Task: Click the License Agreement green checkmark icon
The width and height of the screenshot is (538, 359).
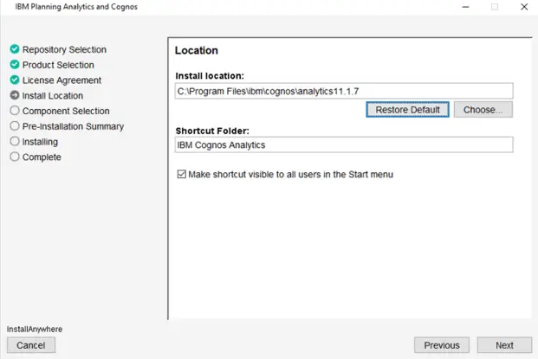Action: (15, 80)
